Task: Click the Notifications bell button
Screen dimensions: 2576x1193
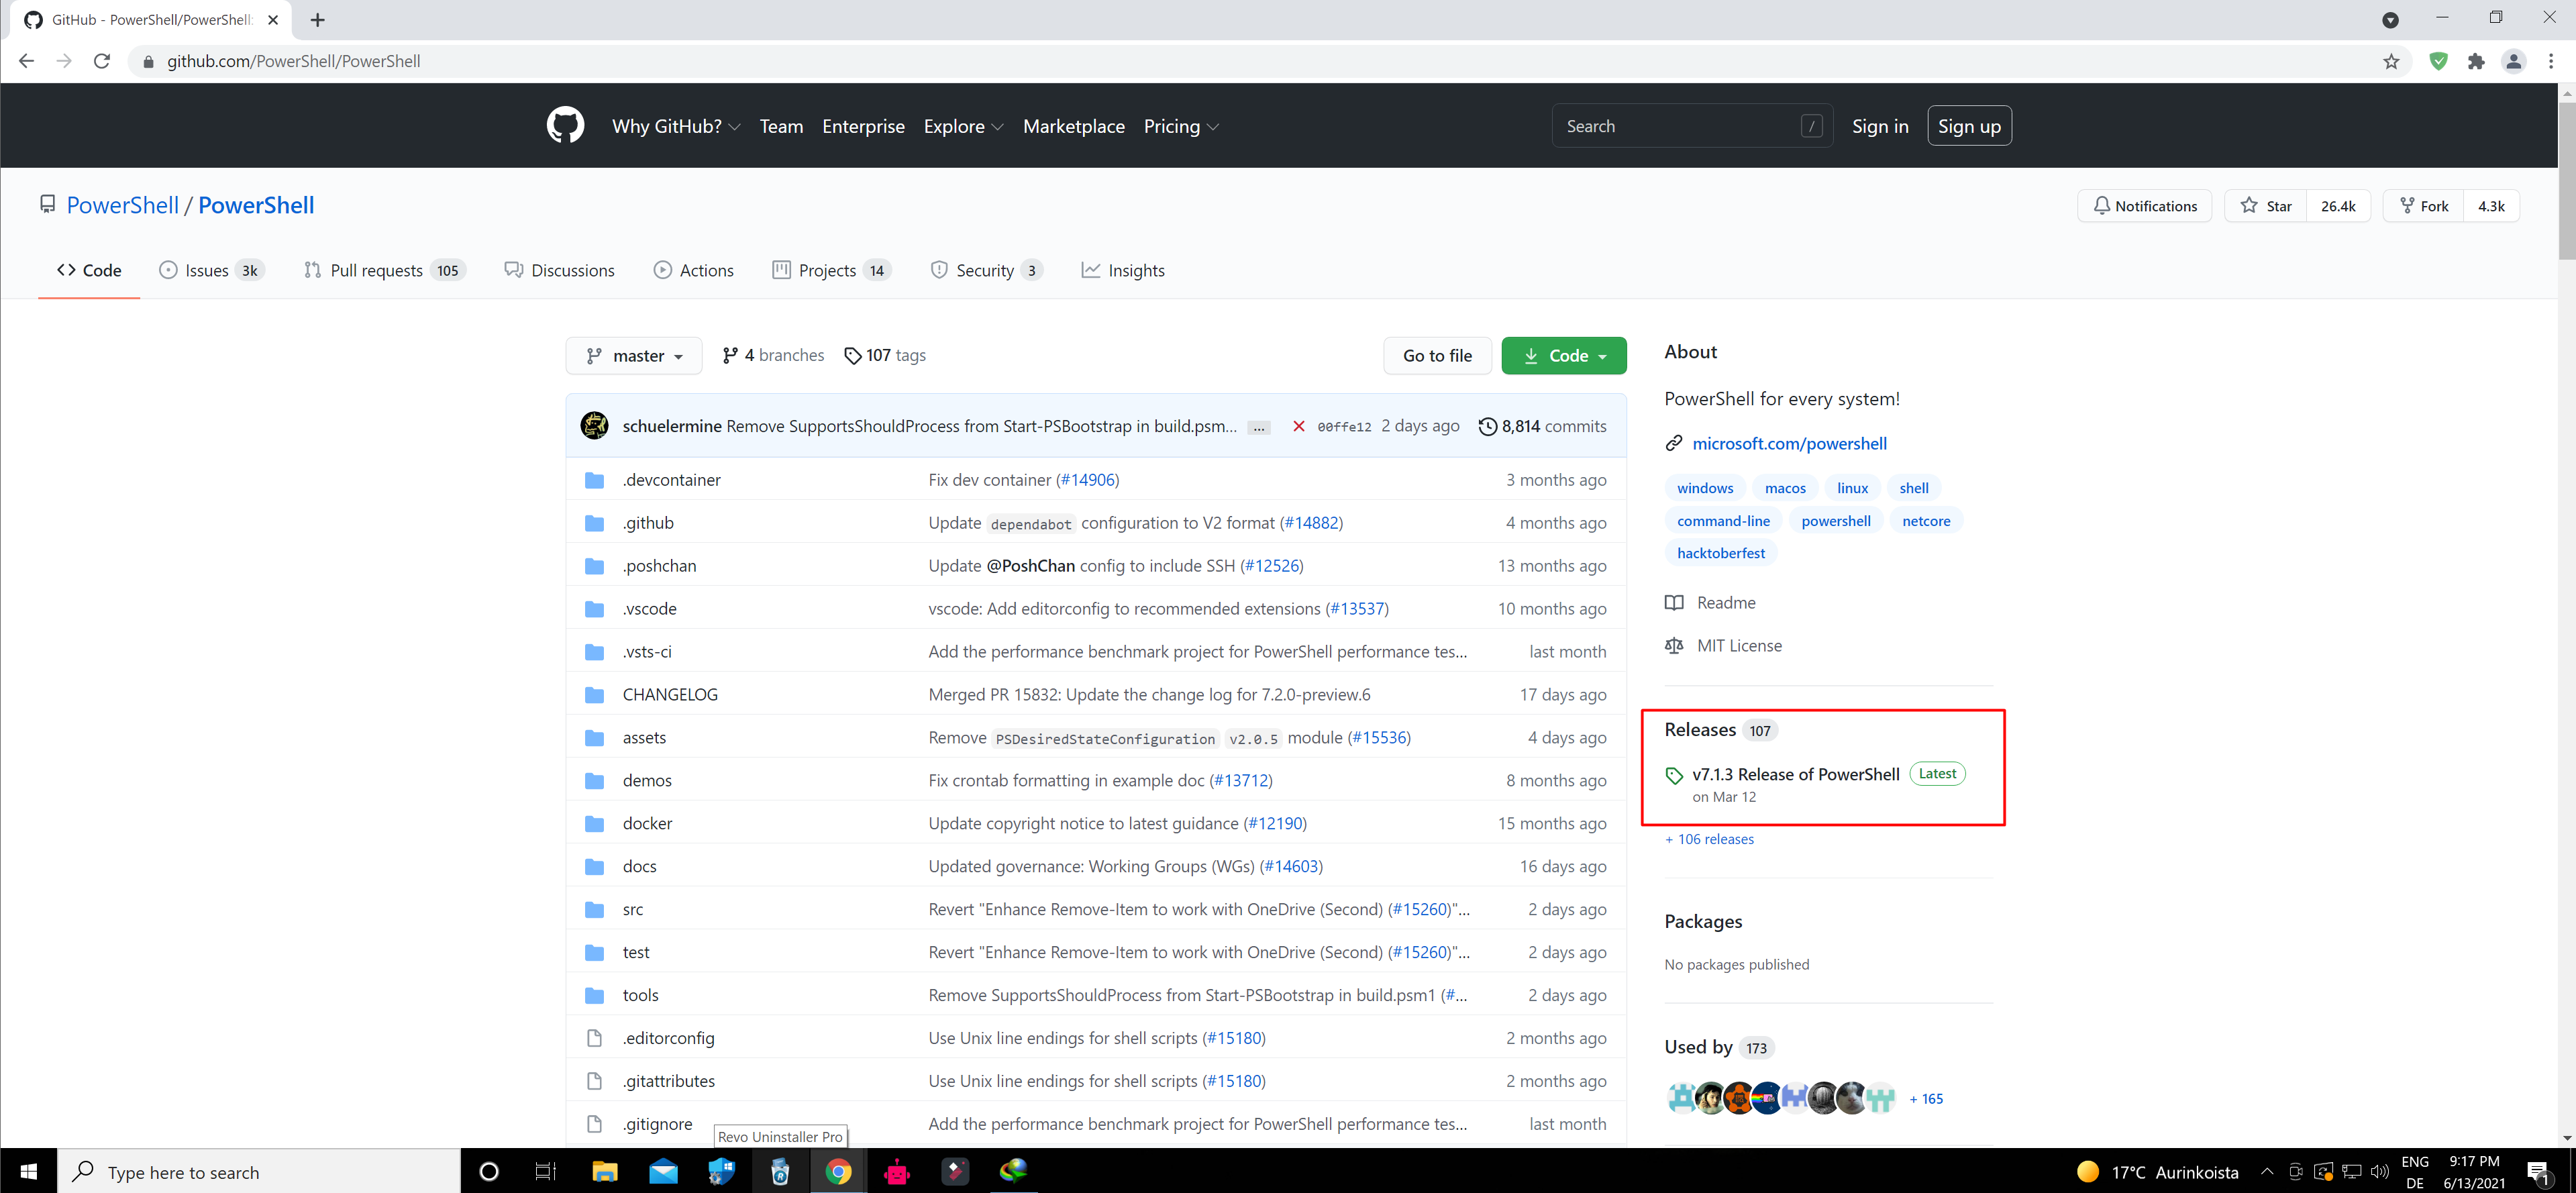Action: click(x=2144, y=206)
